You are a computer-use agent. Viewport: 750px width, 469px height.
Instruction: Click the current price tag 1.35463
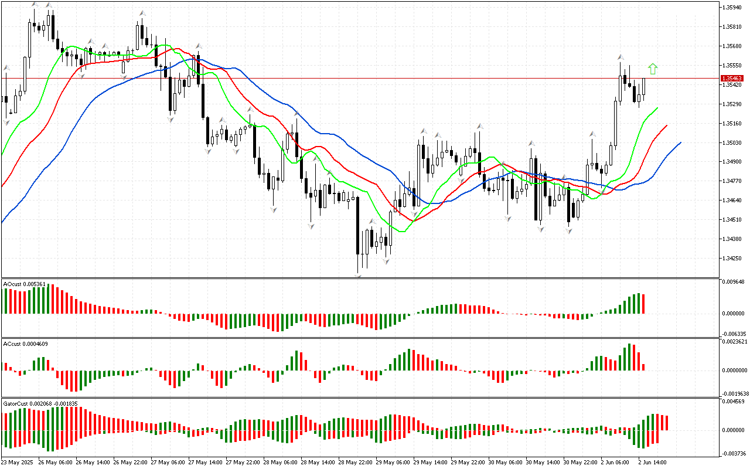tap(732, 78)
